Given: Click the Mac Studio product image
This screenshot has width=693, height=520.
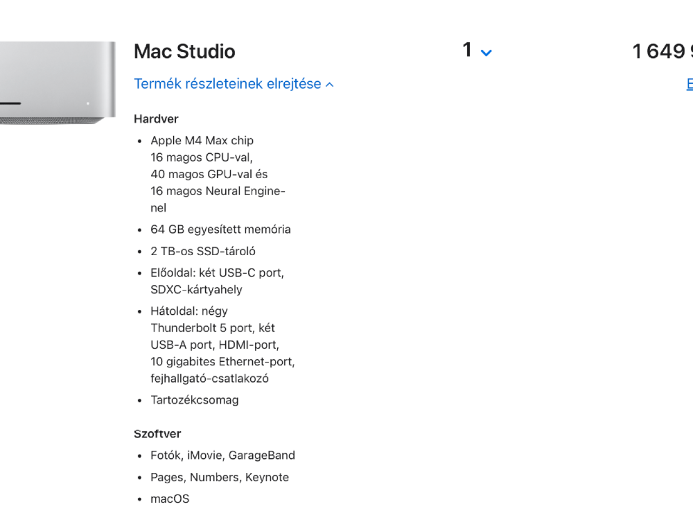Looking at the screenshot, I should [57, 82].
